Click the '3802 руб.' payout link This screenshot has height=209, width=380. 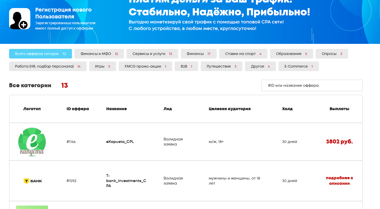[339, 142]
